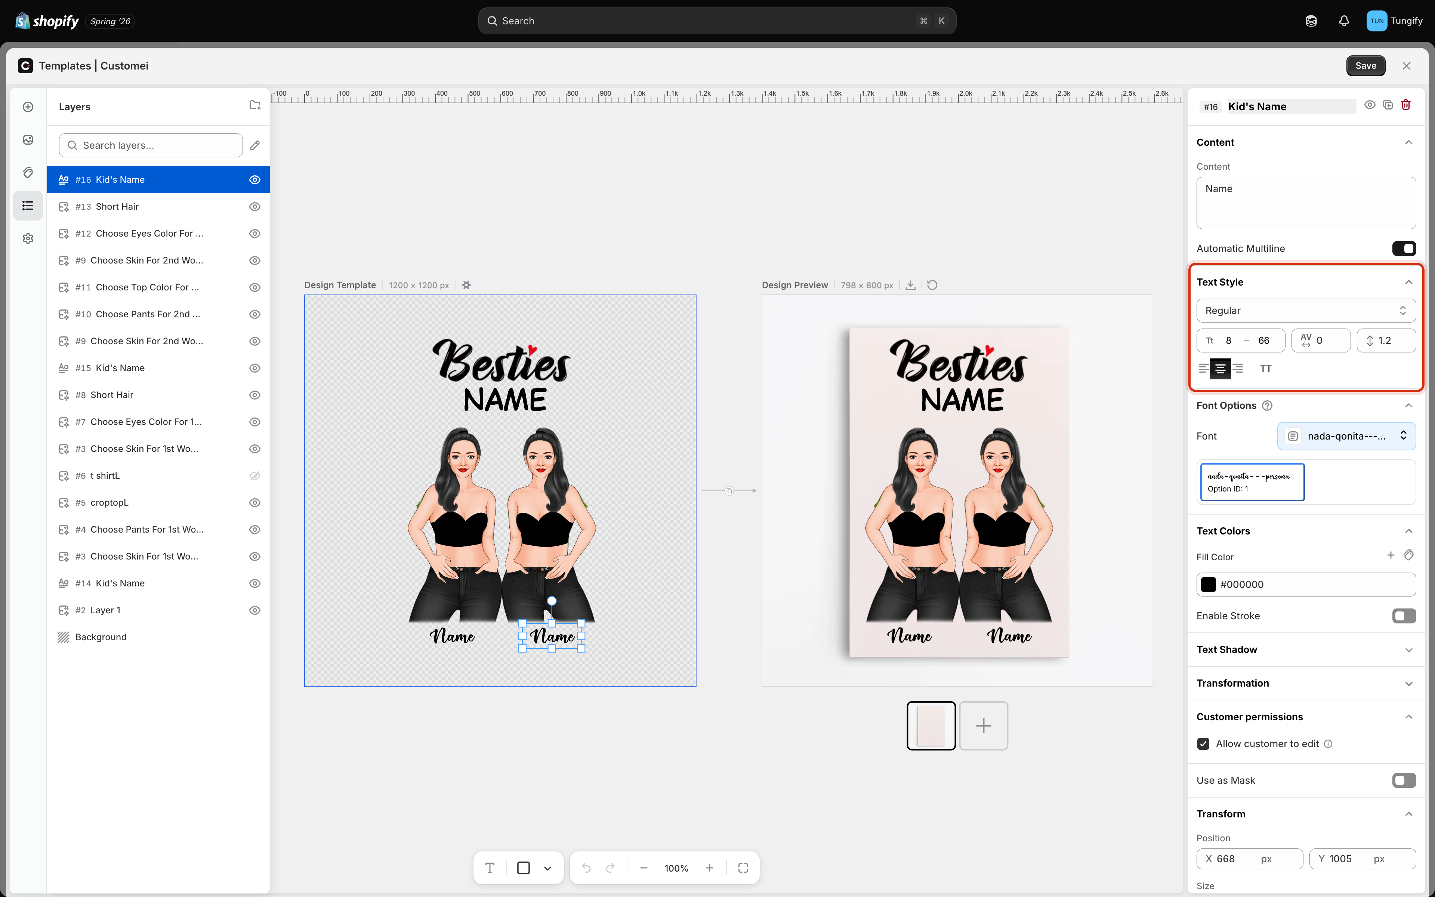The height and width of the screenshot is (897, 1435).
Task: Collapse the Content section
Action: tap(1409, 142)
